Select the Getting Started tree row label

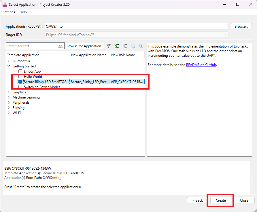[x=24, y=66]
